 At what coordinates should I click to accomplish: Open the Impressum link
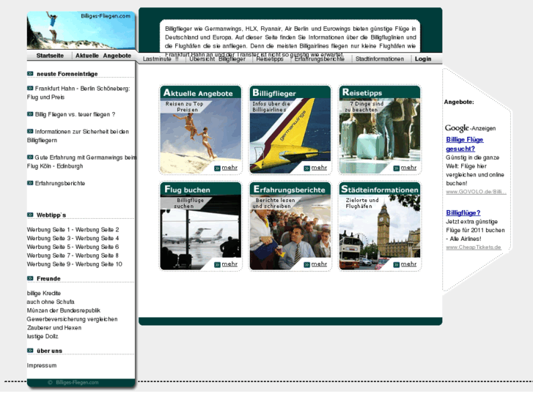click(42, 365)
